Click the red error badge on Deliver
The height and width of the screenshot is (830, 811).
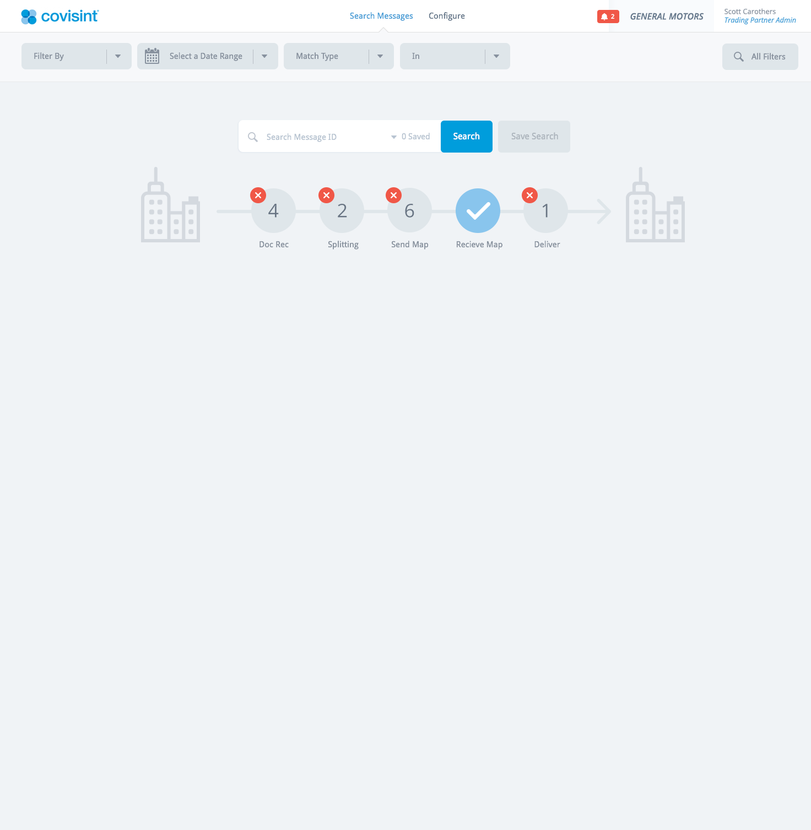pyautogui.click(x=529, y=195)
